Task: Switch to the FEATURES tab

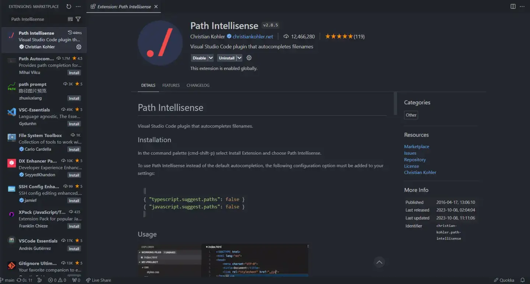Action: pyautogui.click(x=171, y=85)
